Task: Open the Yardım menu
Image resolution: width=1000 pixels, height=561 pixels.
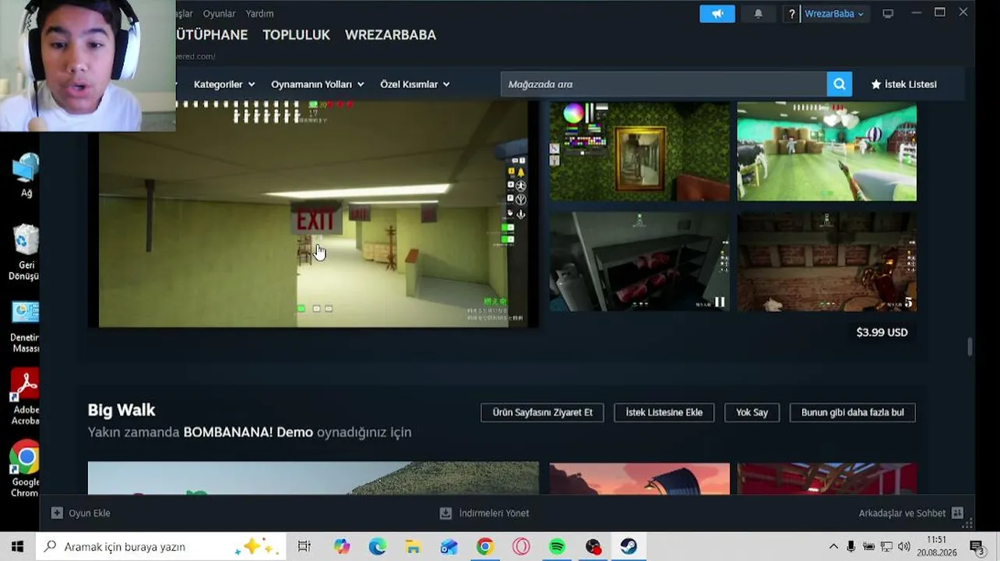Action: [259, 13]
